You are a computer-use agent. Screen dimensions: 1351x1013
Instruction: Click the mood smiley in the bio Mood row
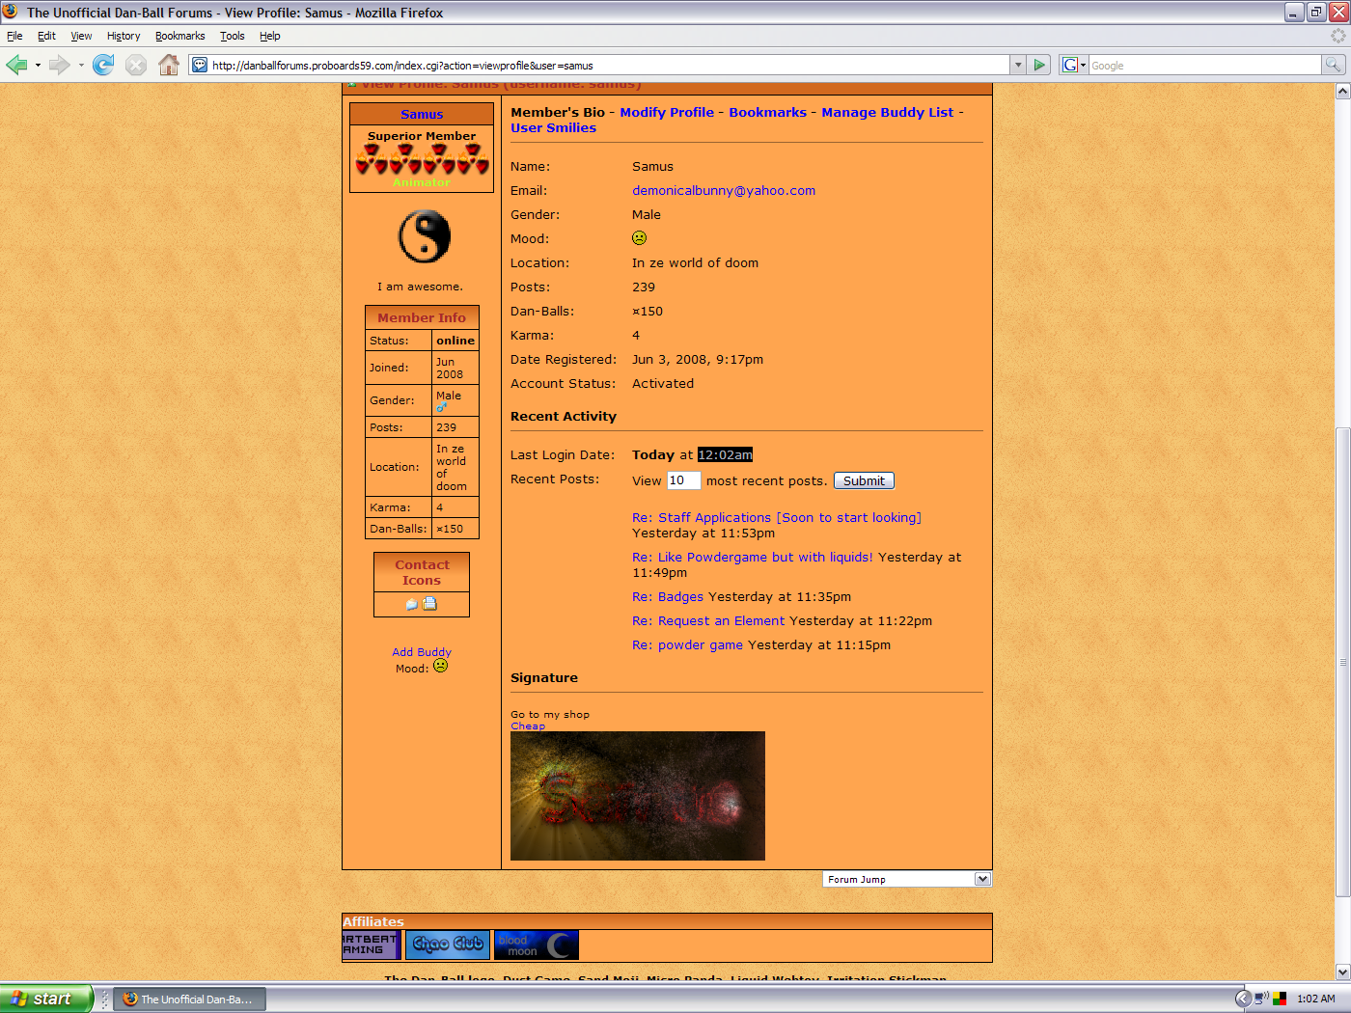click(640, 237)
